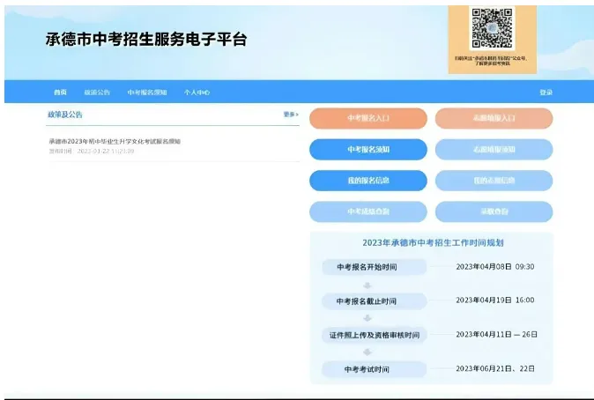
Task: Click the QR code image in header
Action: coord(492,28)
